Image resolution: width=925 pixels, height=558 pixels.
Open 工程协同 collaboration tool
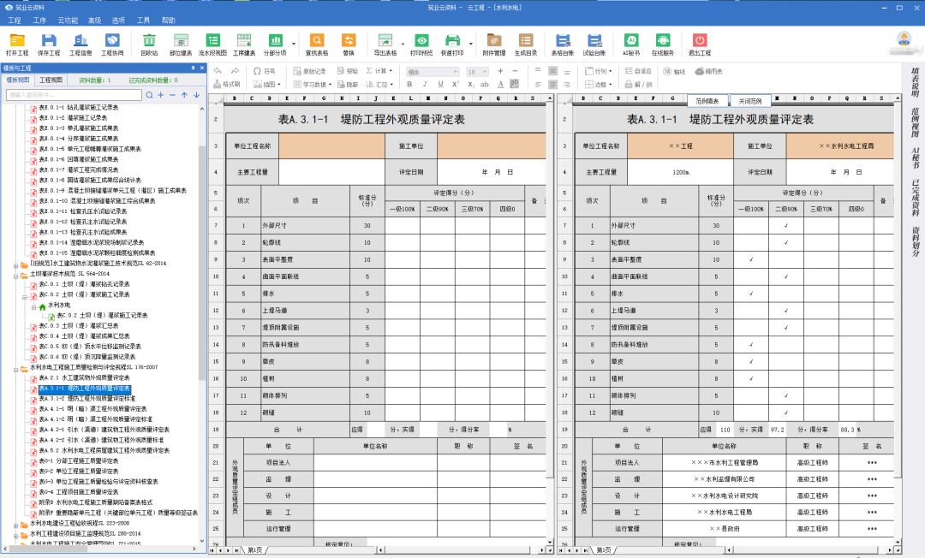tap(112, 45)
